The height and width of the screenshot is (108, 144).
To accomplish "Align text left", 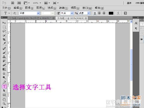I will [x=95, y=13].
